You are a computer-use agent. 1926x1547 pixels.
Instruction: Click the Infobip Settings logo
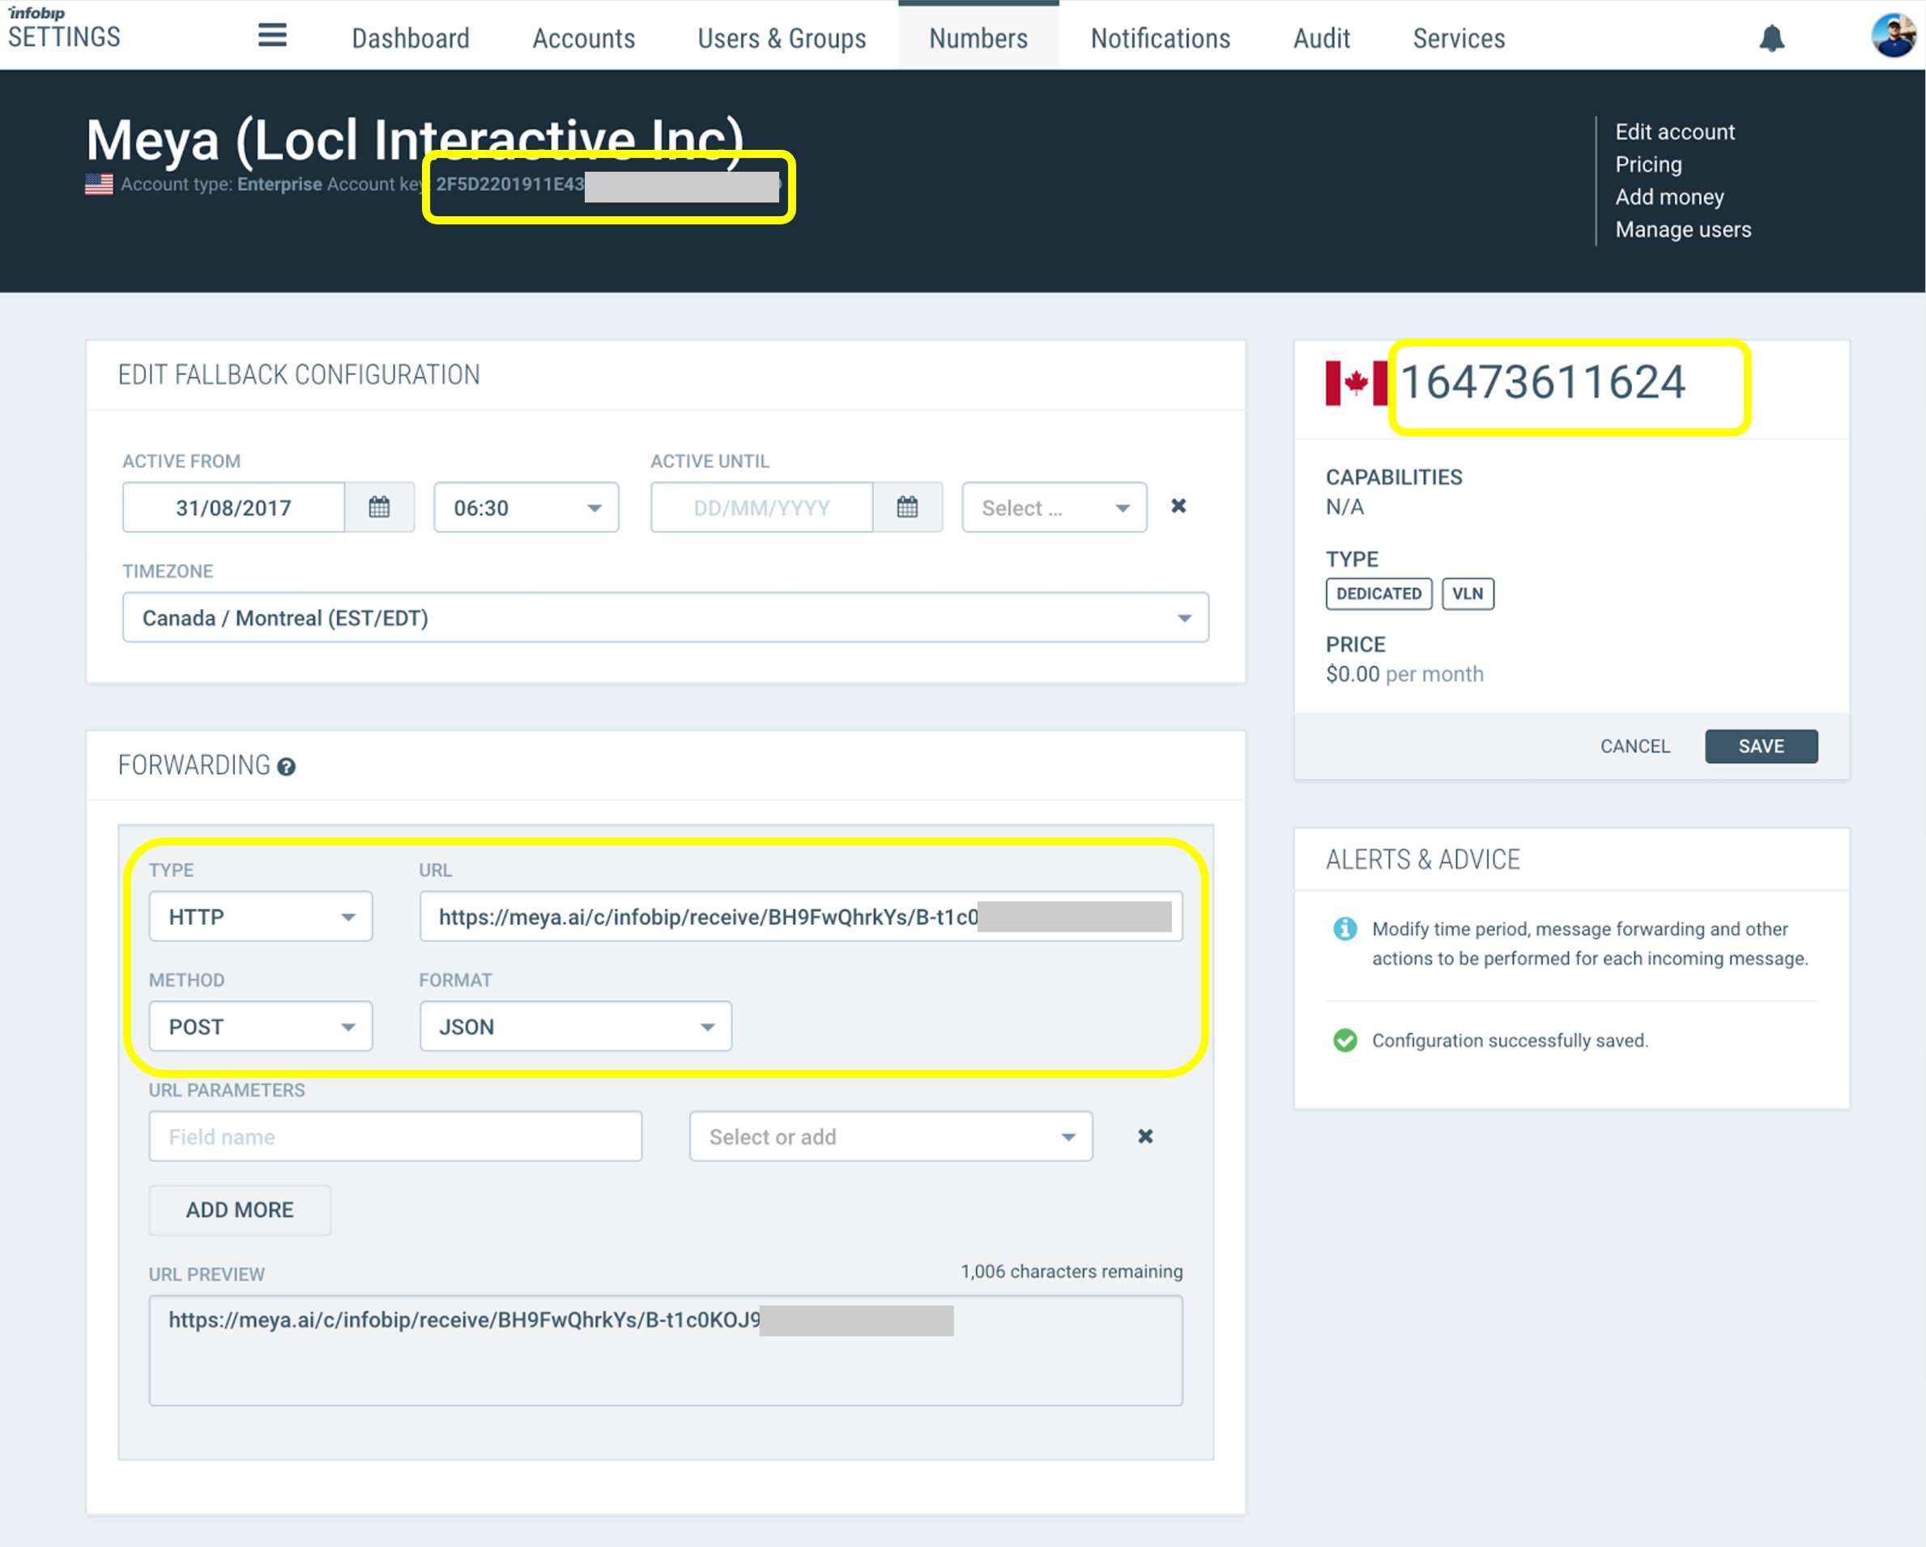[63, 28]
